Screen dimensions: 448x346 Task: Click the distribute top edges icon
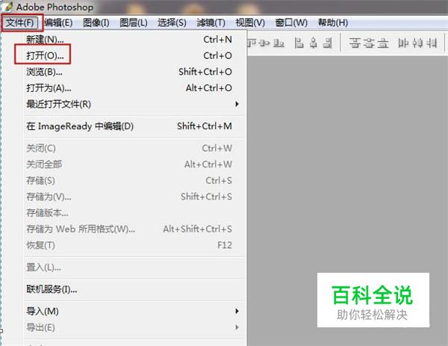pos(355,43)
